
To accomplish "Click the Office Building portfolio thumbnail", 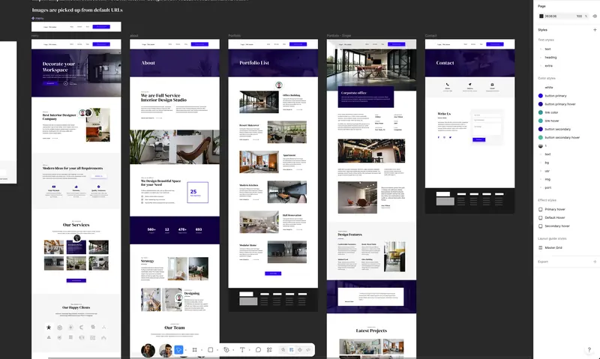I will tap(259, 102).
